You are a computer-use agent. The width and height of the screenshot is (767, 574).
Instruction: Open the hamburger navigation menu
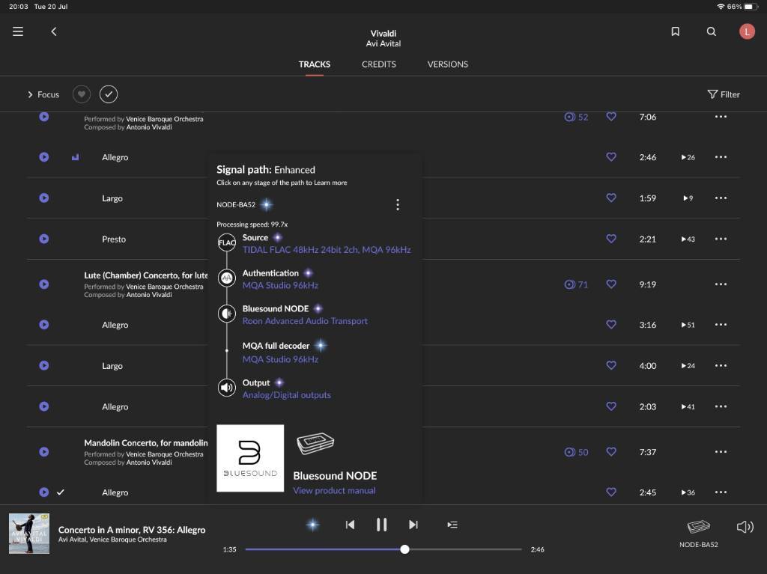coord(18,31)
